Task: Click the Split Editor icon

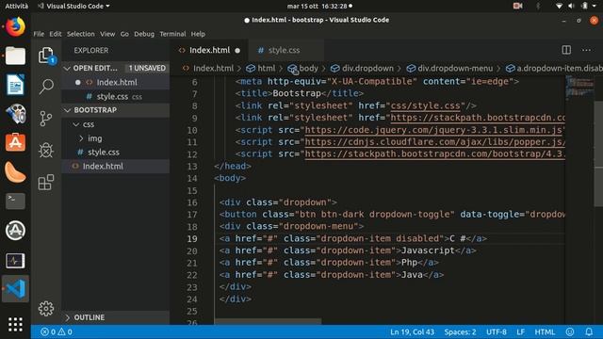Action: (x=566, y=50)
